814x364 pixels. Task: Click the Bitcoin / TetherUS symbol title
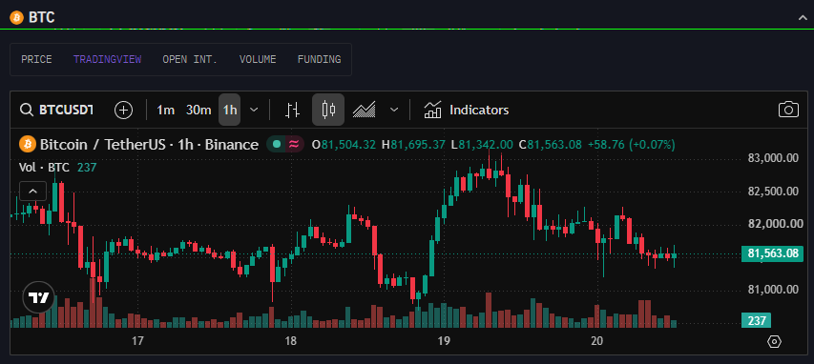coord(149,144)
